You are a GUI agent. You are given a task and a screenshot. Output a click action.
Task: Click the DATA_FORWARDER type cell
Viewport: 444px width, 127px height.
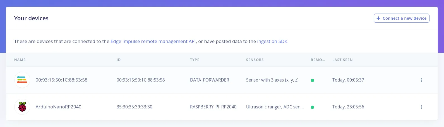pyautogui.click(x=210, y=80)
